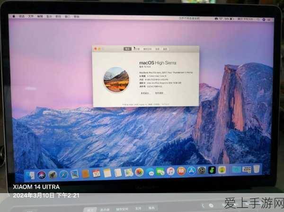Open Calendar icon showing 10
Image resolution: width=284 pixels, height=212 pixels.
click(x=96, y=173)
